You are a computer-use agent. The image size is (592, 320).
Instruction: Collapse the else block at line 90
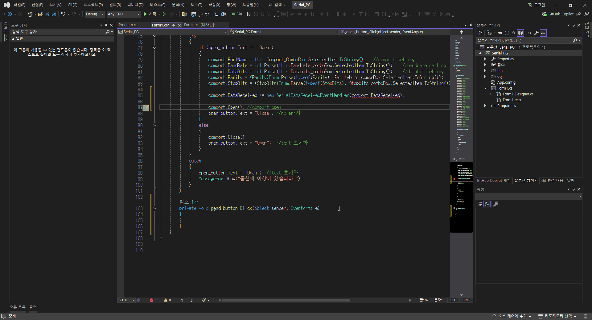(x=155, y=125)
